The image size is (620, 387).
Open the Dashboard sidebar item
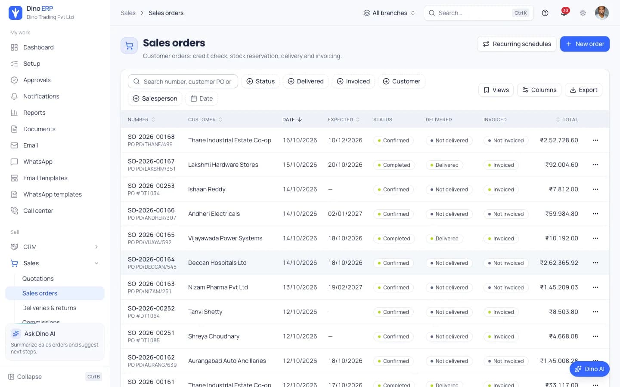[55, 47]
